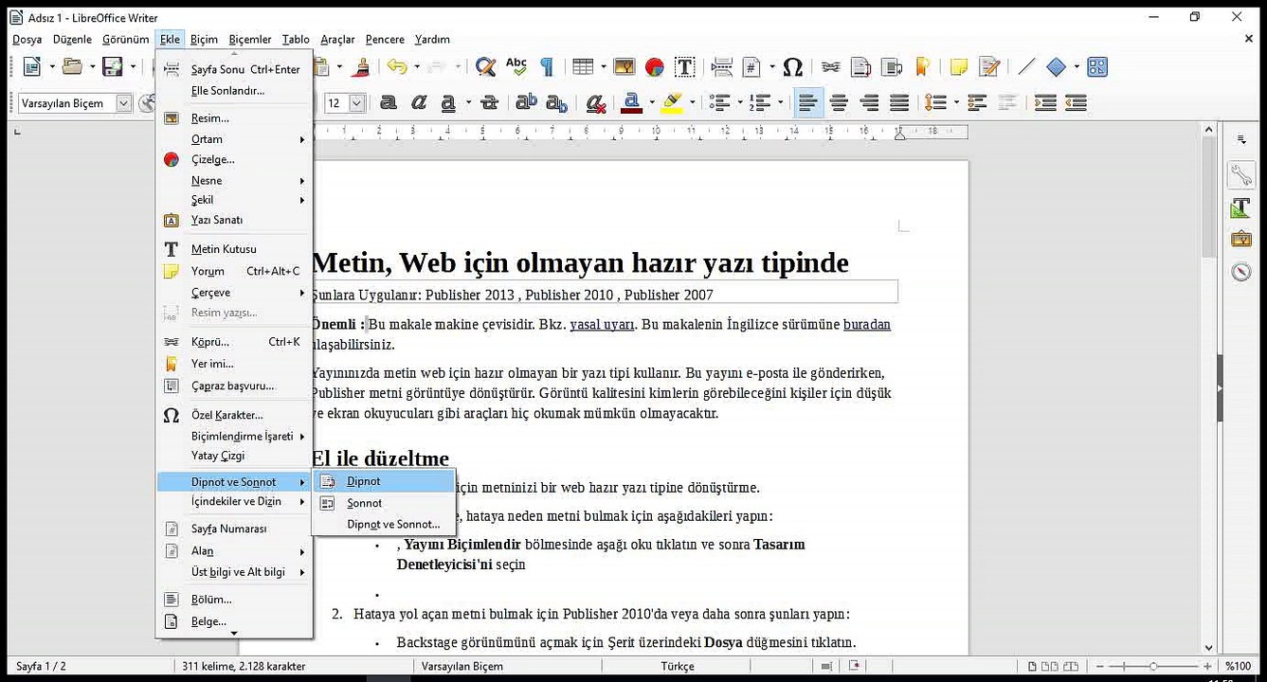Choose Yer imi... menu entry

point(234,364)
